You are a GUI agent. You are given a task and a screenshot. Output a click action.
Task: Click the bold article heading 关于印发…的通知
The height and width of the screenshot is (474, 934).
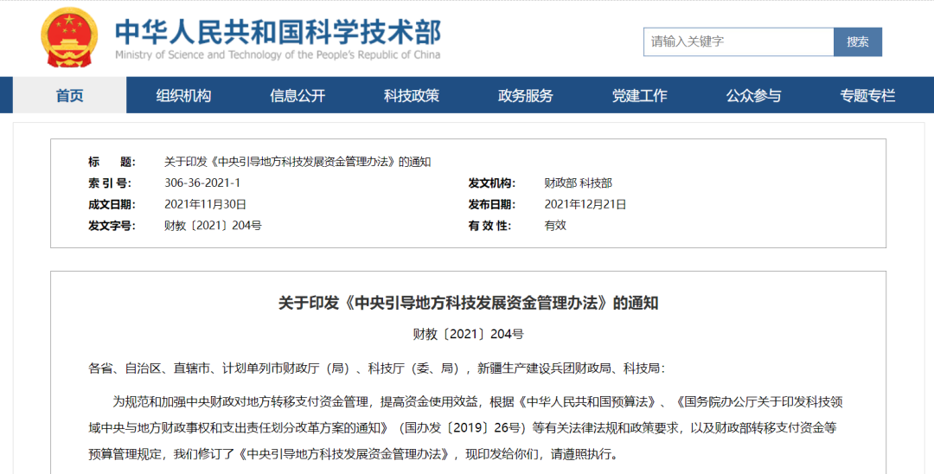tap(468, 303)
